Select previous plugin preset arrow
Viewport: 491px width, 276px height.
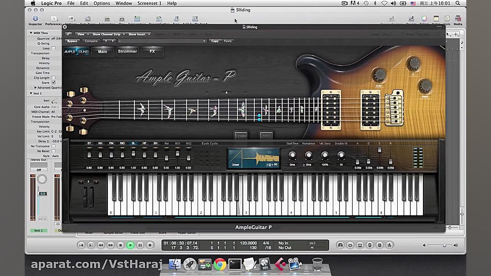click(106, 41)
